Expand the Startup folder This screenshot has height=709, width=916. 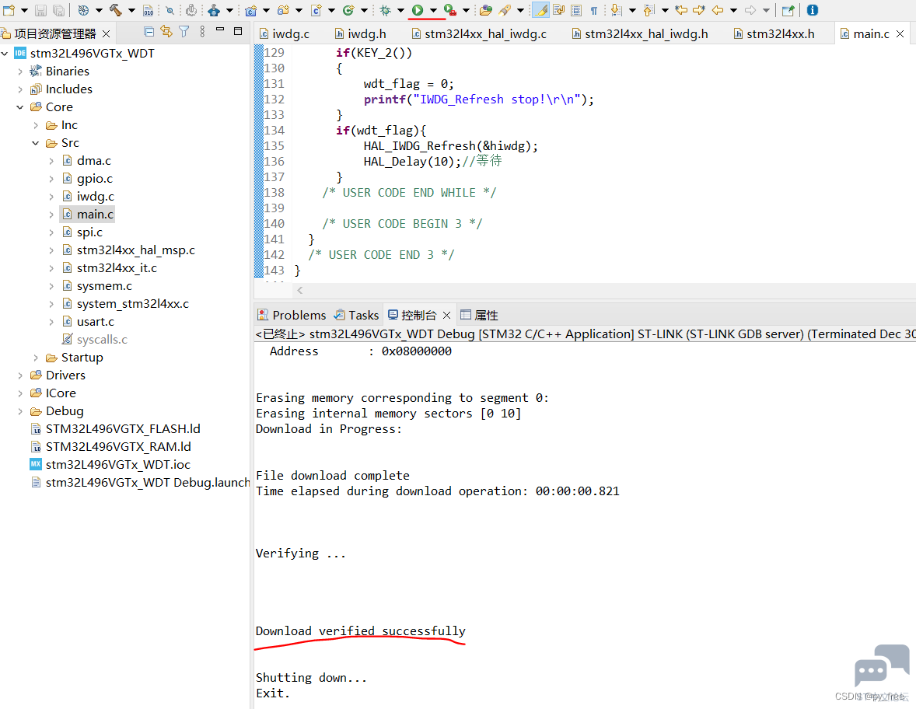tap(36, 358)
